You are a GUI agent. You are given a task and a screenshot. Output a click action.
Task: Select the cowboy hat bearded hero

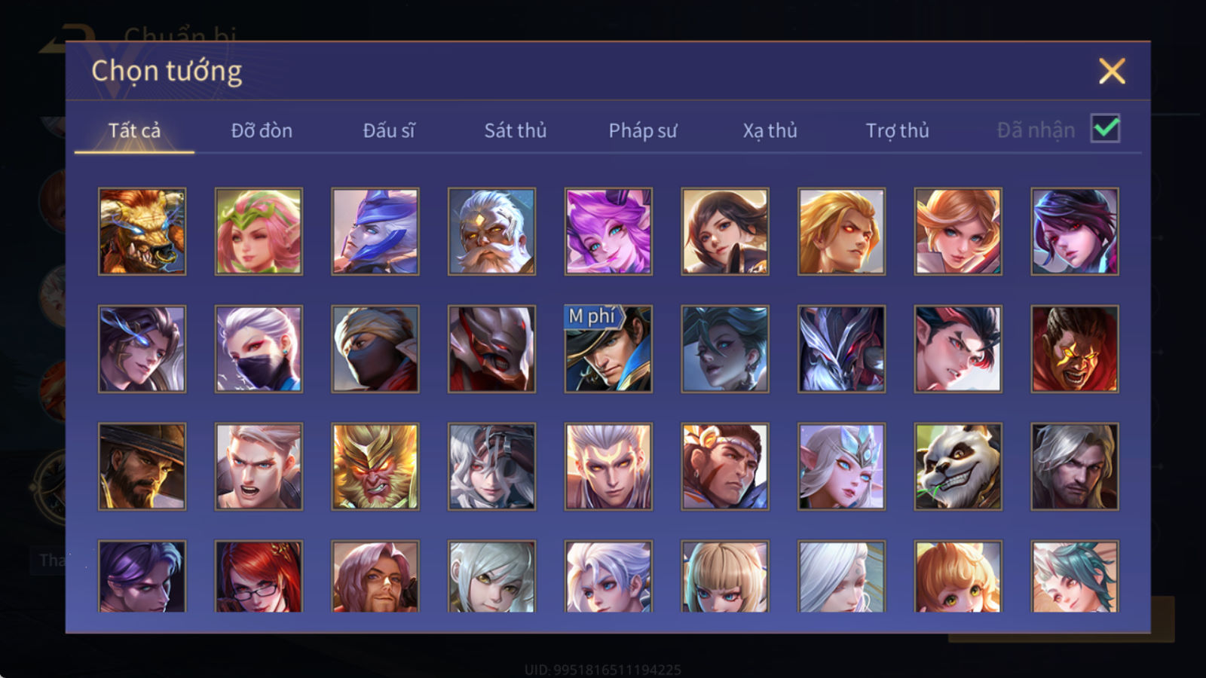pos(142,466)
